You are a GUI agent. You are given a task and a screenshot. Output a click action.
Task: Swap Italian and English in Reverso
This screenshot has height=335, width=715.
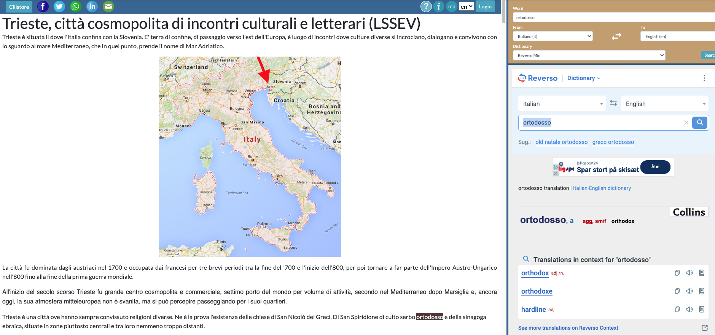tap(613, 103)
